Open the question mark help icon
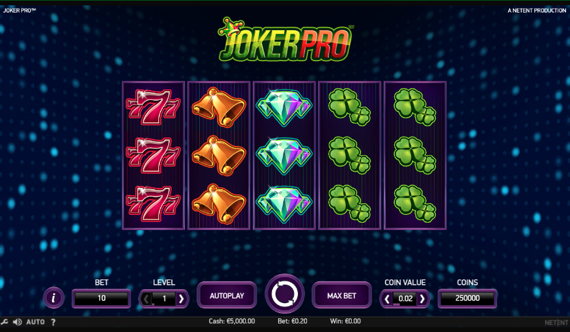 click(x=53, y=322)
